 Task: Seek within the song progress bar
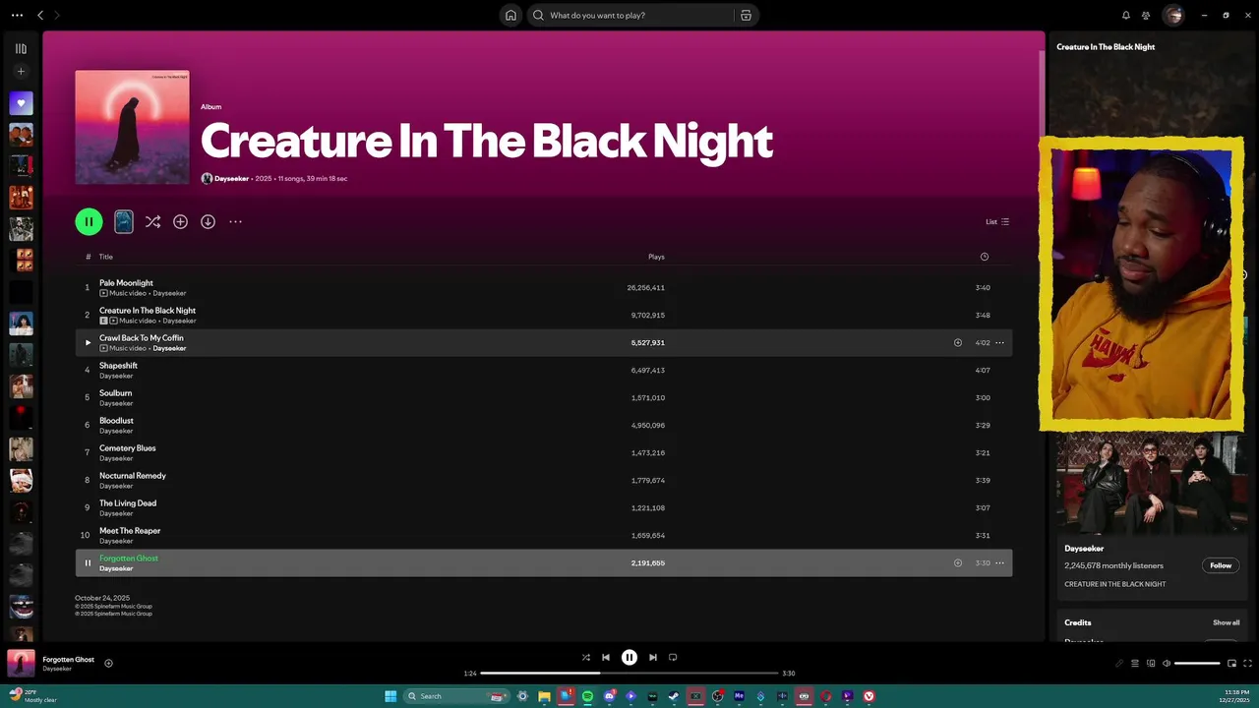[x=629, y=674]
